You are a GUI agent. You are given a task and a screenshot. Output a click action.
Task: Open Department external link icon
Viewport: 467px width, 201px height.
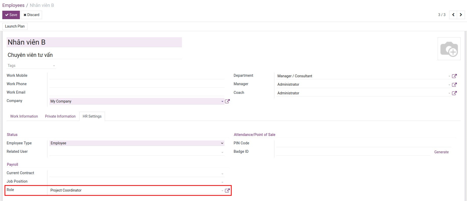[454, 76]
